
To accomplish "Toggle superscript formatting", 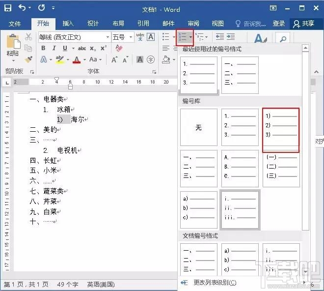I will (104, 48).
